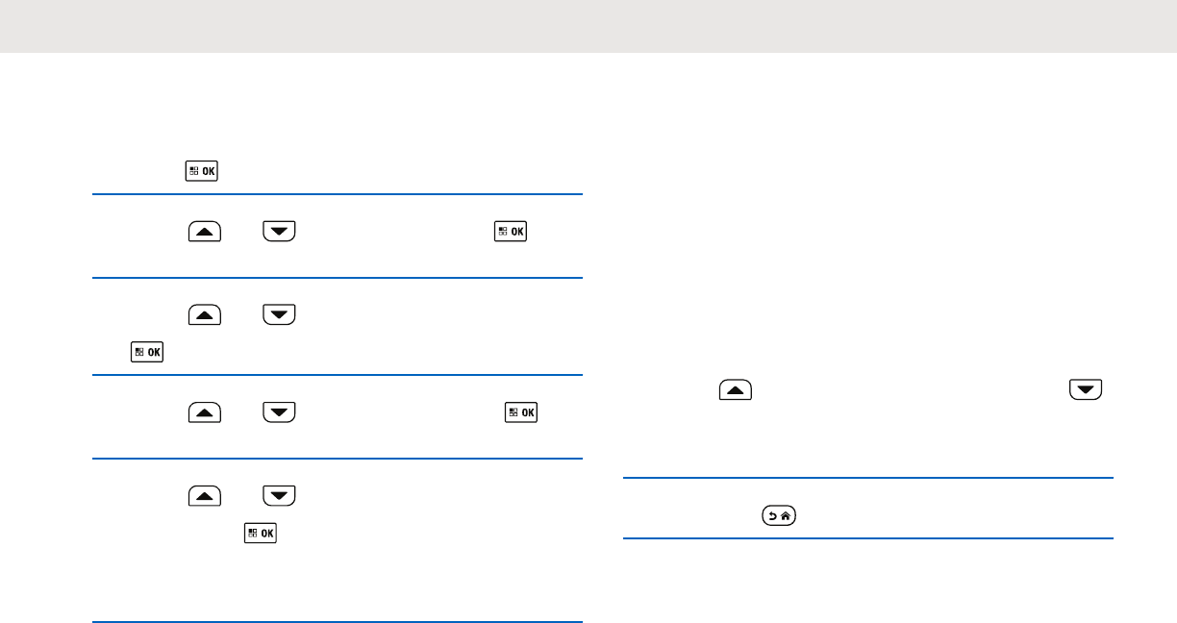The width and height of the screenshot is (1177, 623).
Task: Click the OK menu button above the first blue divider
Action: click(x=204, y=172)
